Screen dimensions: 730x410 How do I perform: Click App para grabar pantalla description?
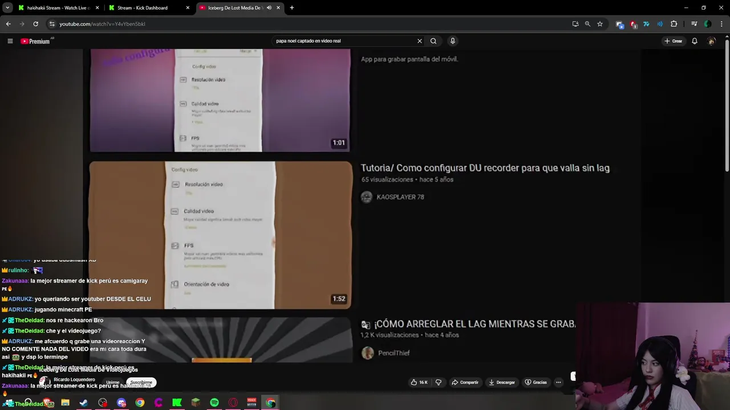click(x=409, y=59)
